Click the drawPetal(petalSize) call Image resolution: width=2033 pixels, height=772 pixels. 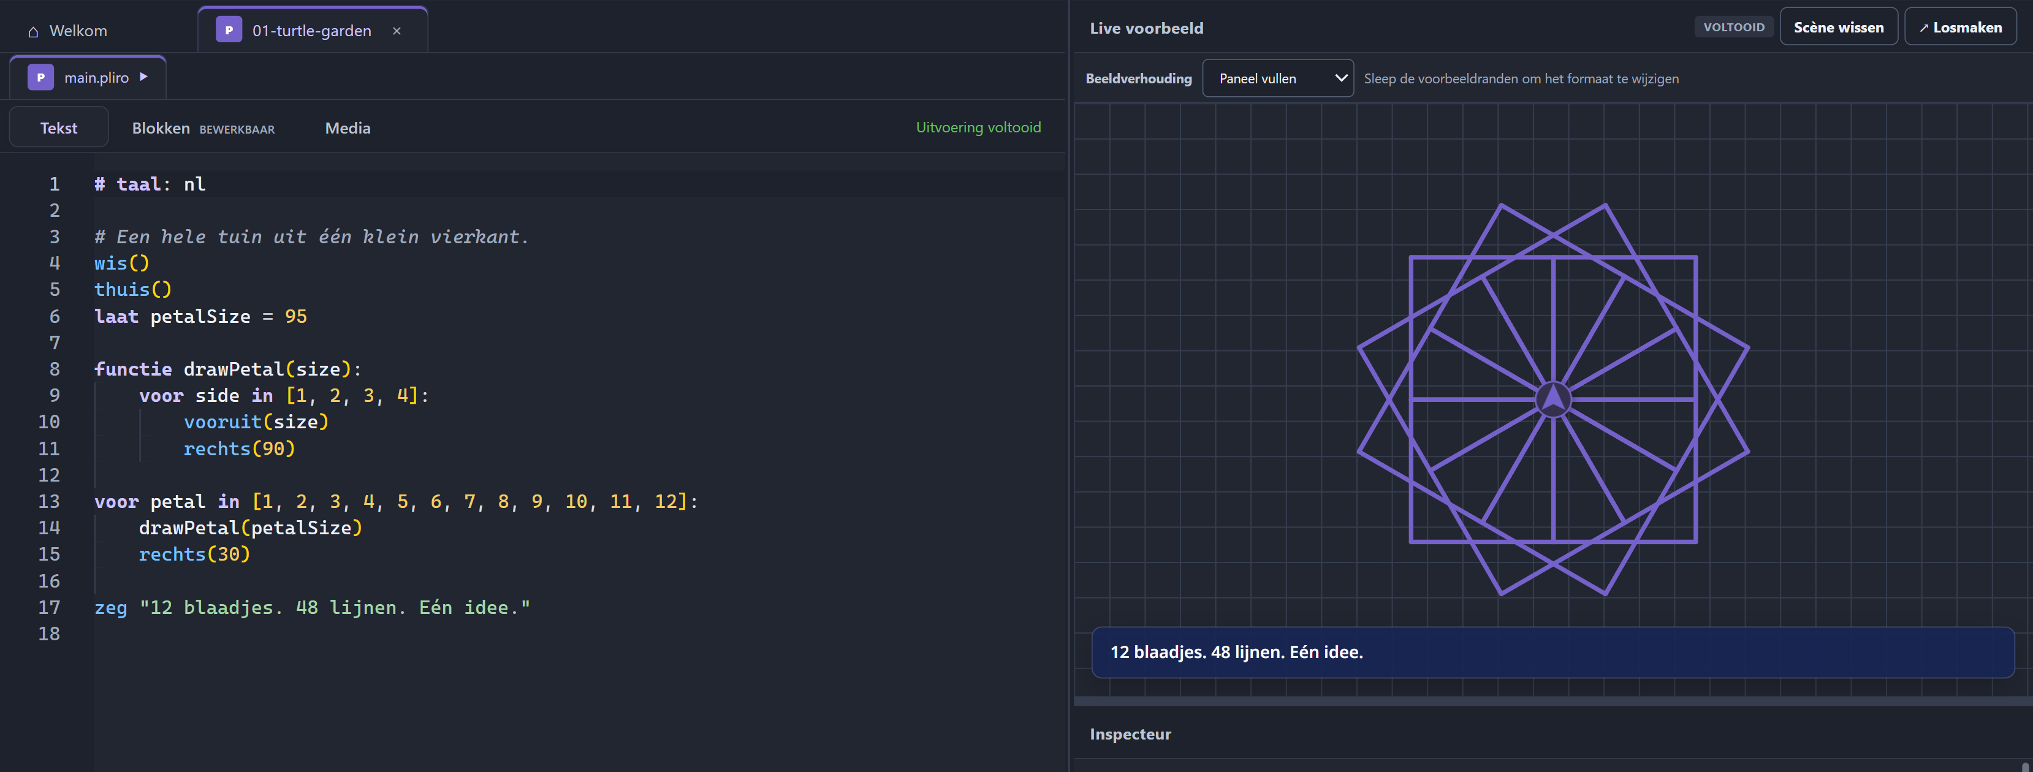pyautogui.click(x=250, y=528)
